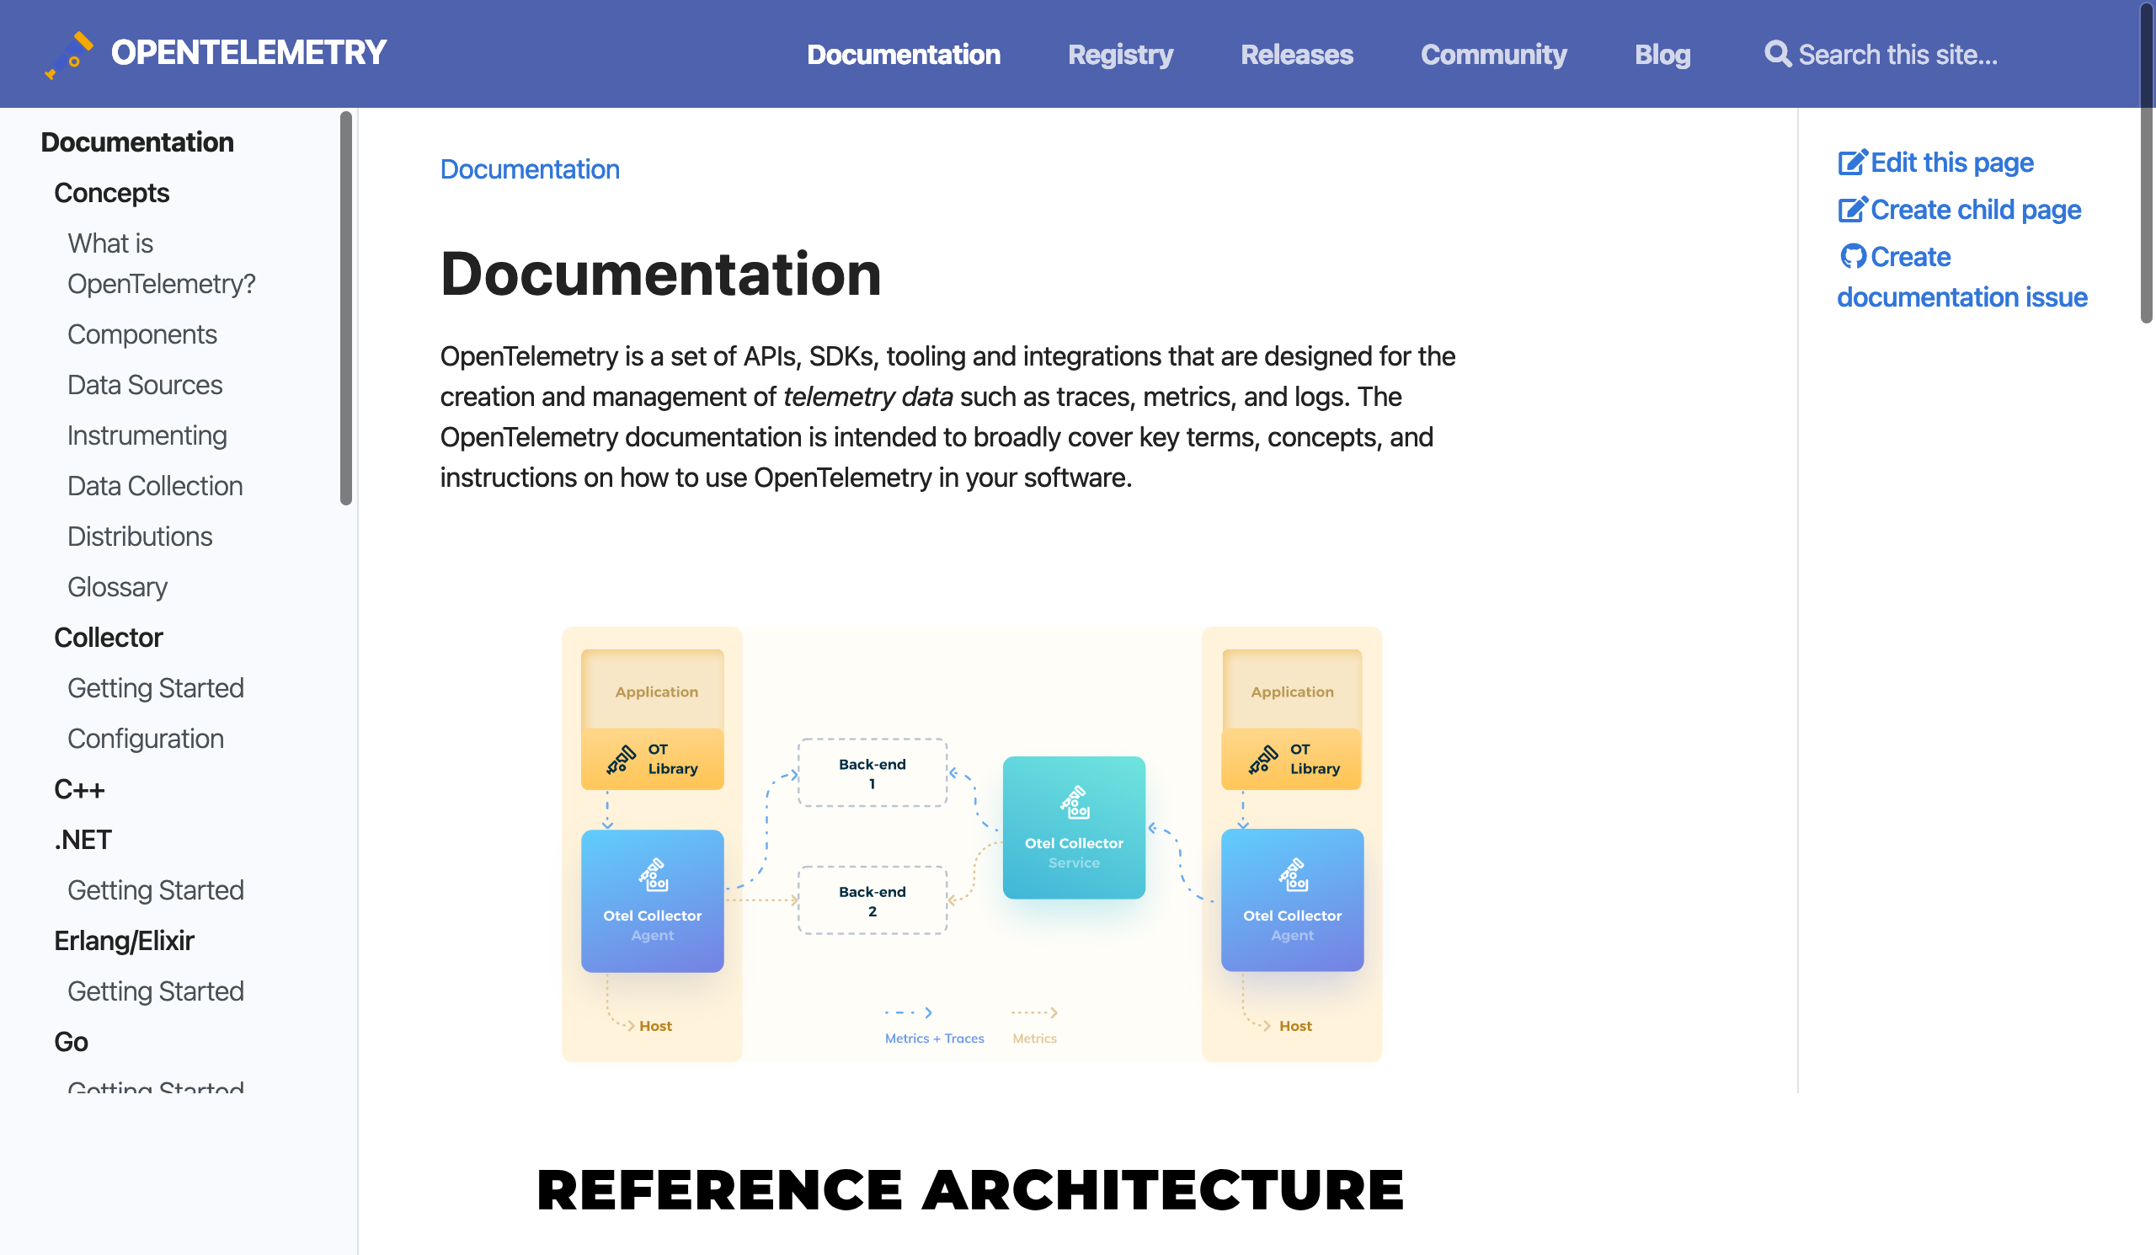Click the Back-end 2 box in the diagram

coord(872,900)
